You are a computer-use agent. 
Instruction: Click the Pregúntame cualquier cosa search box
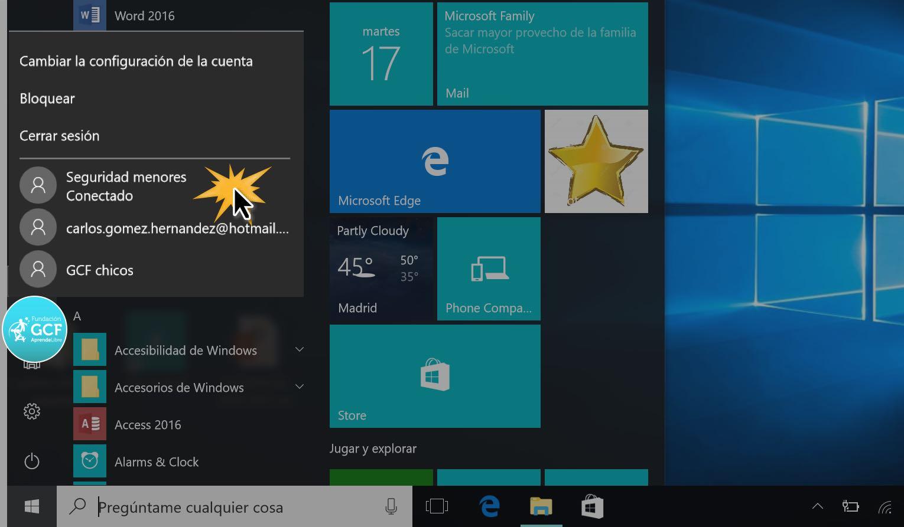[x=235, y=506]
